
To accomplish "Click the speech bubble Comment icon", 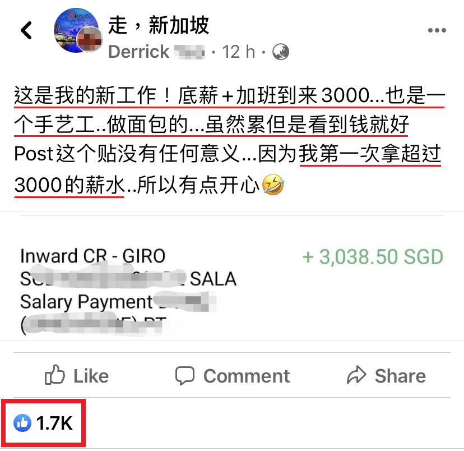I will pos(185,375).
